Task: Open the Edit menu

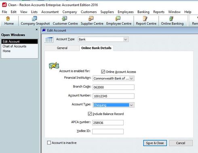Action: tap(13, 12)
